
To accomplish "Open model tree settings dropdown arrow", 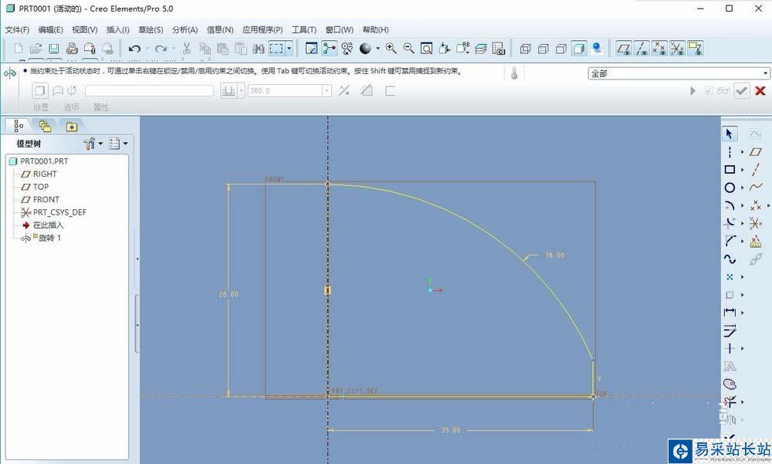I will click(100, 144).
